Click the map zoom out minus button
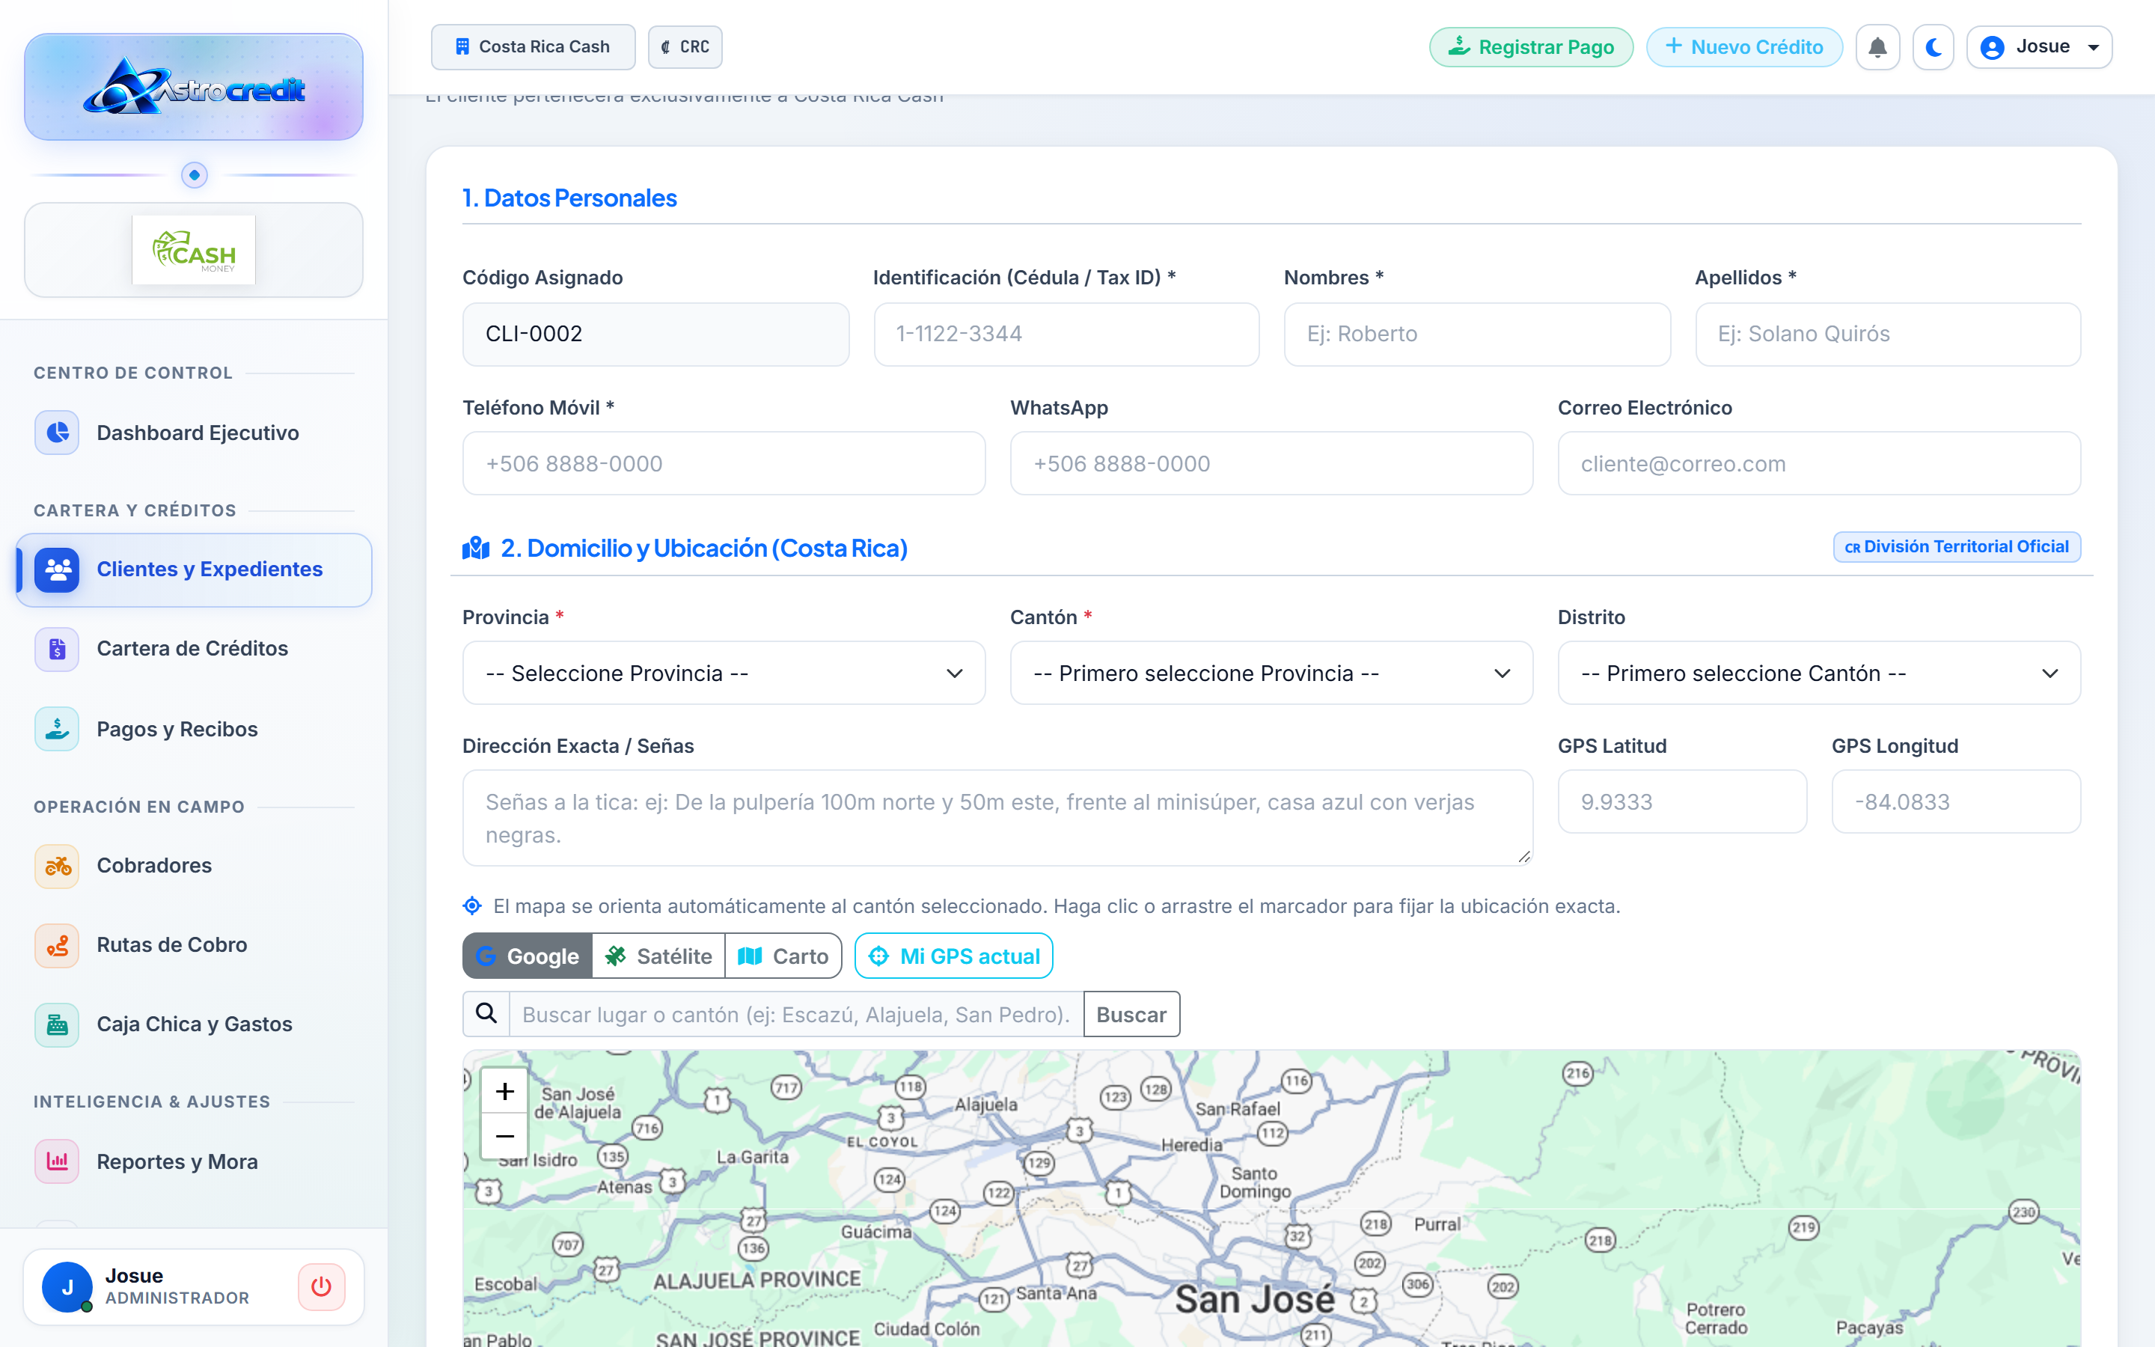The image size is (2155, 1347). [505, 1137]
